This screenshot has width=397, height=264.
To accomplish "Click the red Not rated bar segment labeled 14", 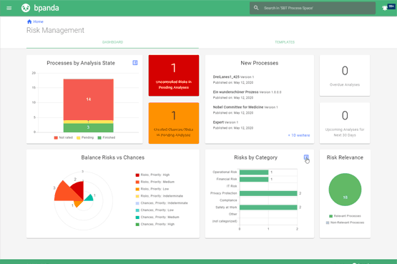I will pyautogui.click(x=89, y=99).
